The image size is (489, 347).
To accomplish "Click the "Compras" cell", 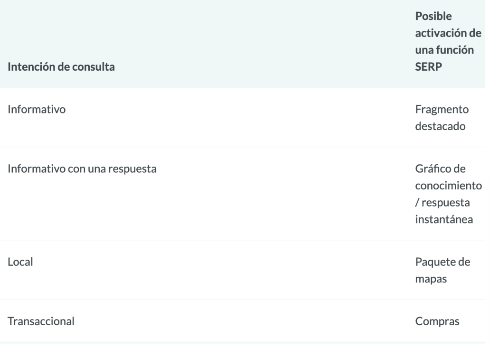I will click(x=437, y=321).
